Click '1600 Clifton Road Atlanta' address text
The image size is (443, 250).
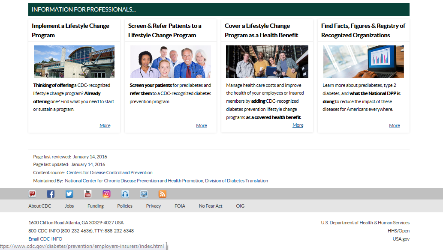point(76,223)
